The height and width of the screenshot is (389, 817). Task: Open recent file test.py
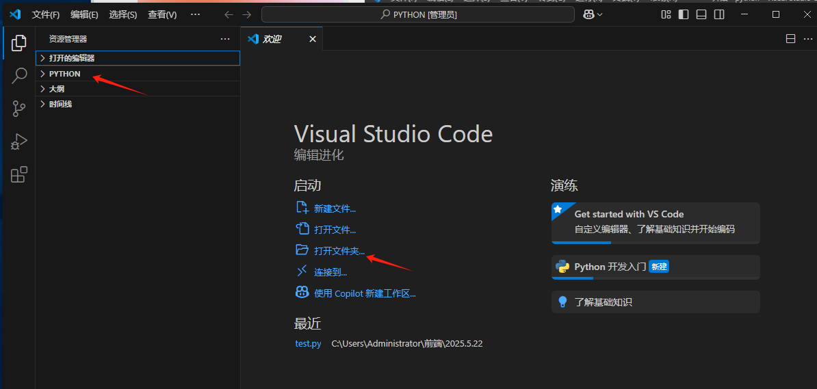pyautogui.click(x=308, y=344)
